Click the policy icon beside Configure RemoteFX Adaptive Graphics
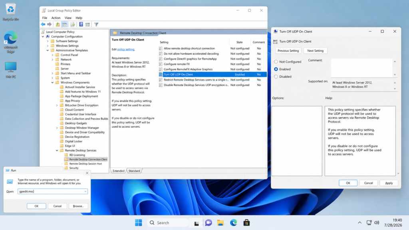The height and width of the screenshot is (230, 409). coord(161,69)
